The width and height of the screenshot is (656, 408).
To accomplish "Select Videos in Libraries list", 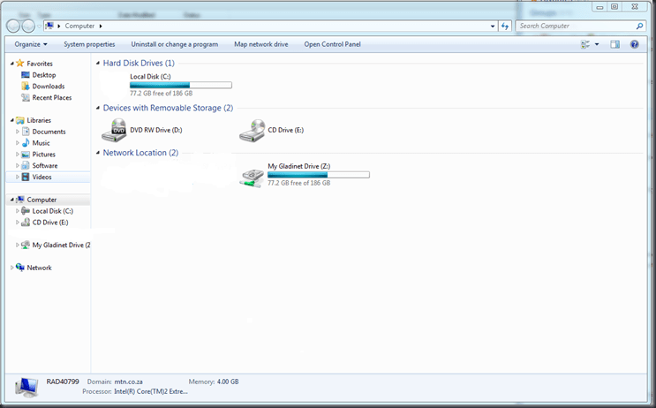I will coord(41,177).
